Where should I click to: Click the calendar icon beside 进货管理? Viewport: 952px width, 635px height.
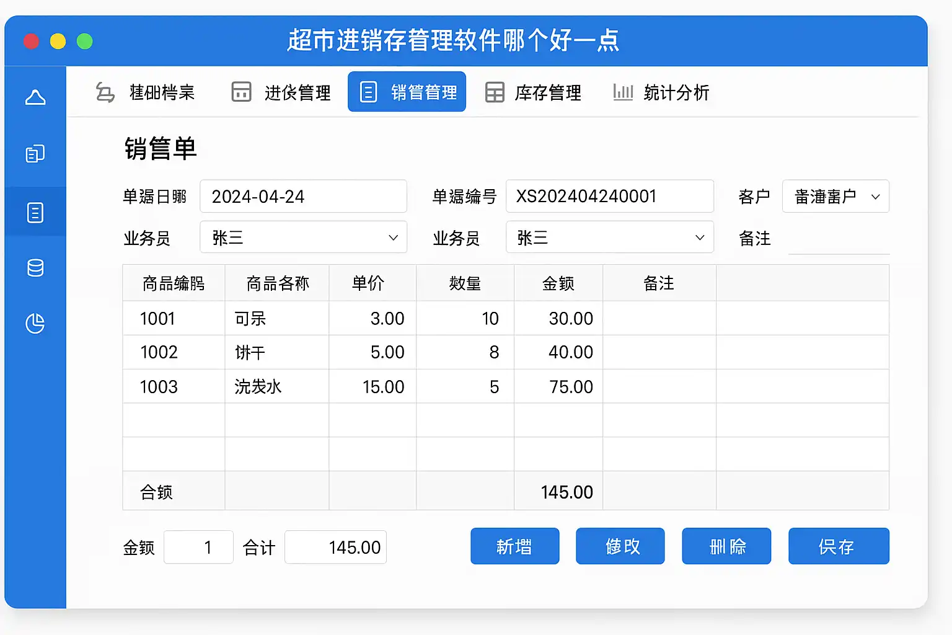coord(241,92)
